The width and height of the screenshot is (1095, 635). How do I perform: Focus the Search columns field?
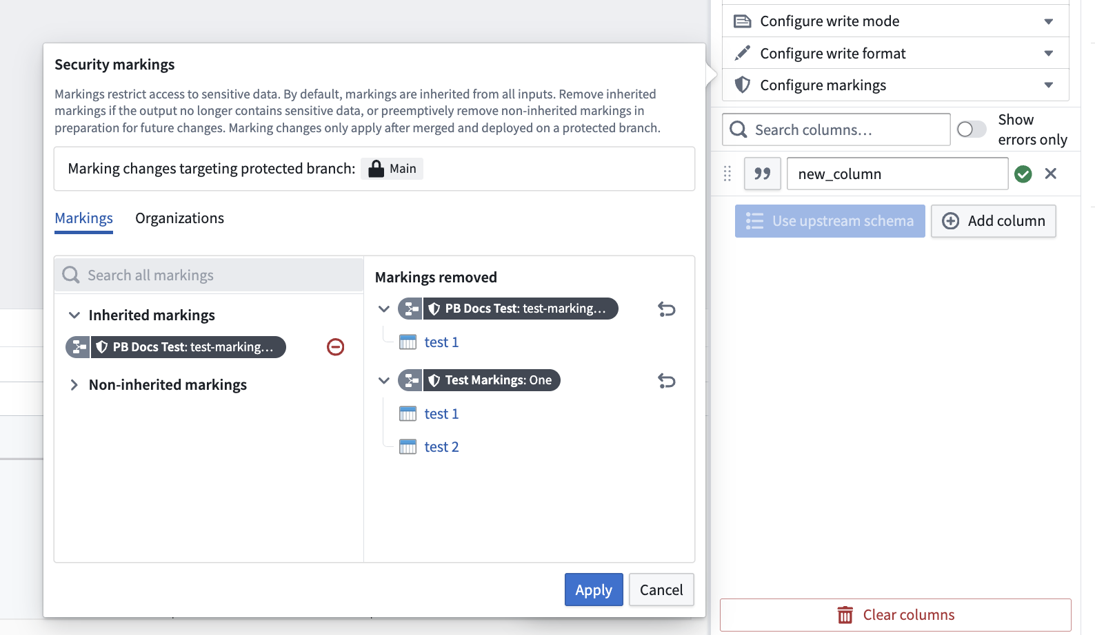tap(836, 129)
